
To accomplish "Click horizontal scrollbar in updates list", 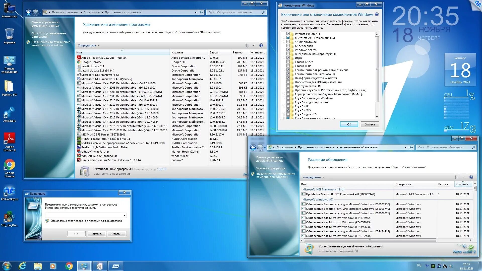I will tap(370, 240).
